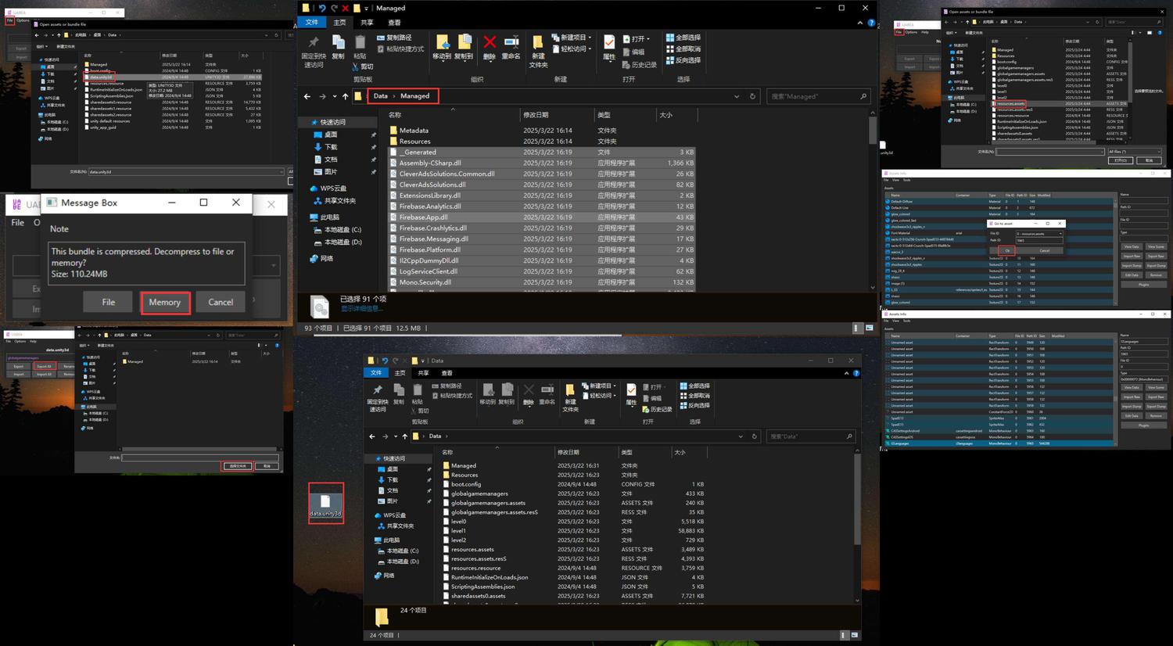Click Memory in the Message Box
This screenshot has height=646, width=1173.
click(165, 303)
